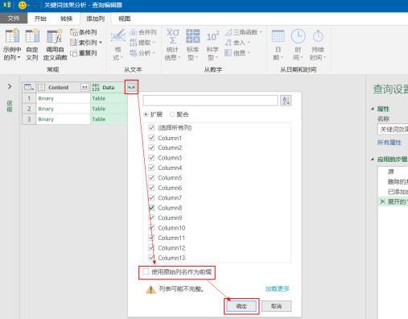The height and width of the screenshot is (319, 408).
Task: Delete the last applied step via its X
Action: point(382,201)
